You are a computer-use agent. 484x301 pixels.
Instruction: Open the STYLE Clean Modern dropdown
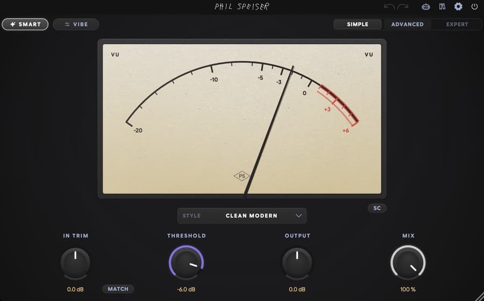[242, 216]
